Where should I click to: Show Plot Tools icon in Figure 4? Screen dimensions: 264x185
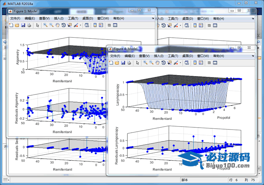pos(215,63)
